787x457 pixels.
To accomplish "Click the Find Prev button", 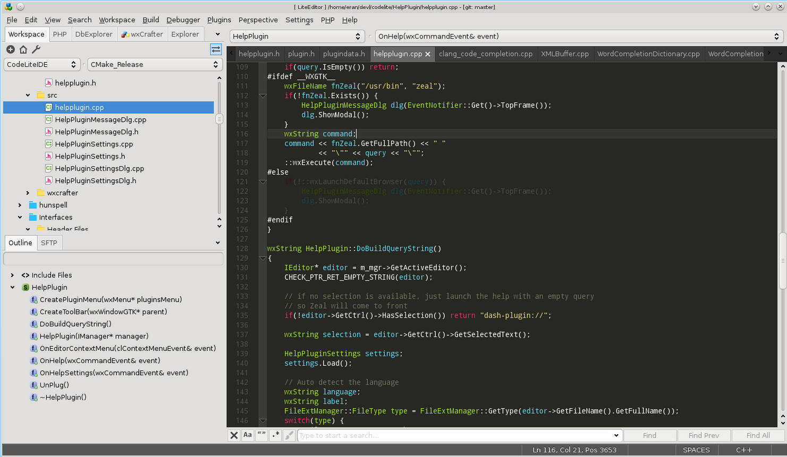I will [x=704, y=435].
